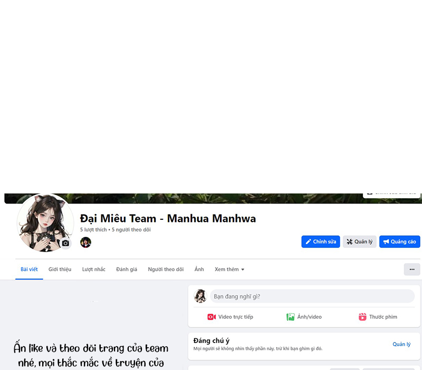Image resolution: width=422 pixels, height=370 pixels.
Task: Open the small follower avatar under the page name
Action: point(85,242)
